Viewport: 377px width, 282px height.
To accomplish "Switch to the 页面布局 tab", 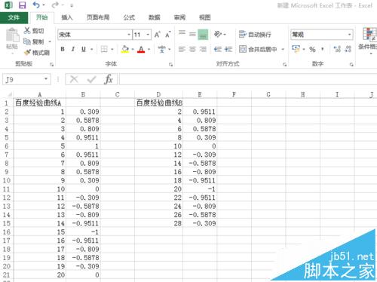I will [98, 17].
